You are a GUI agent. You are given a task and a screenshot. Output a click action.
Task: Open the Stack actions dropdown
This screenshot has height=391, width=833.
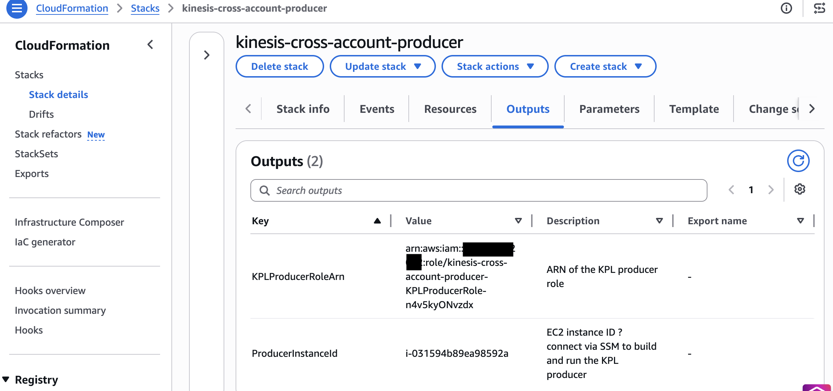click(495, 66)
